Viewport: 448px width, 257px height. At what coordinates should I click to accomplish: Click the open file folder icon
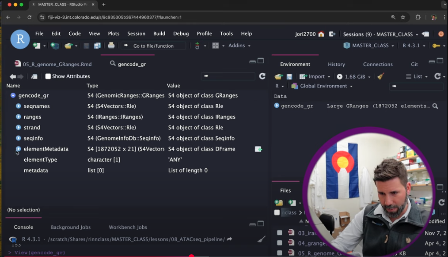coord(68,45)
